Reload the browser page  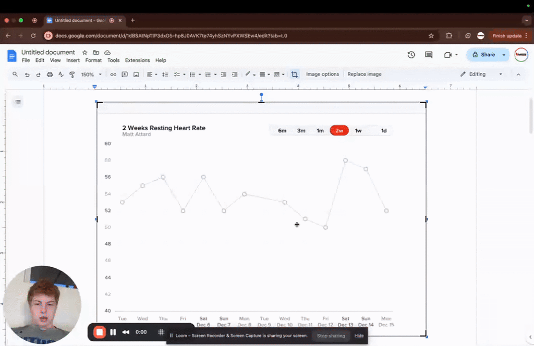tap(33, 36)
